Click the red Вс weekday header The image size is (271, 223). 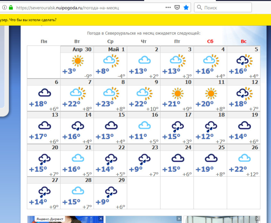[243, 42]
